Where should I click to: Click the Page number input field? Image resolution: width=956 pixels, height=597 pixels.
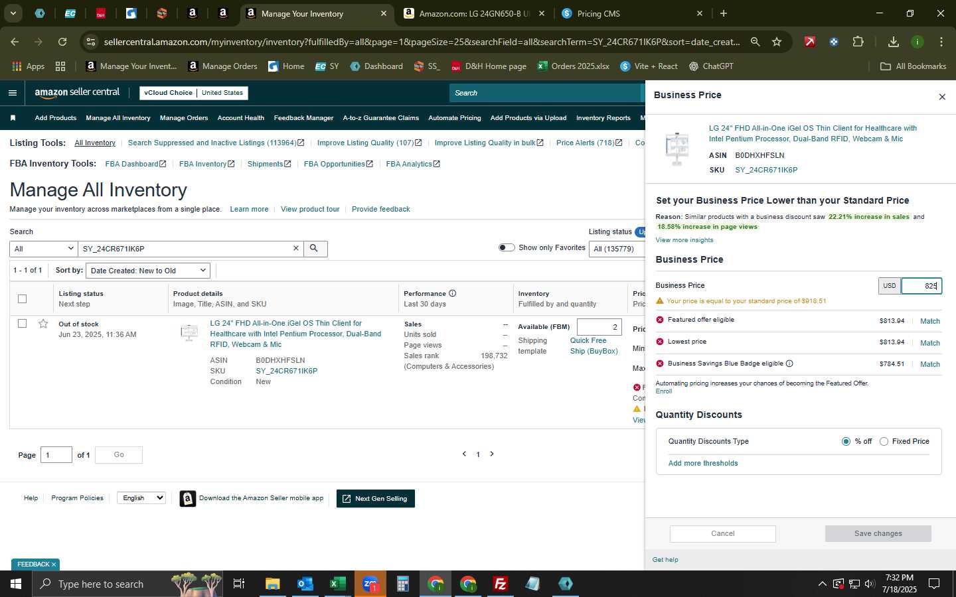56,454
